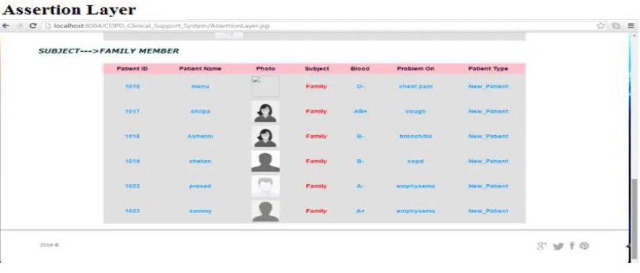The height and width of the screenshot is (273, 640).
Task: Click sammy's silhouette photo
Action: 265,211
